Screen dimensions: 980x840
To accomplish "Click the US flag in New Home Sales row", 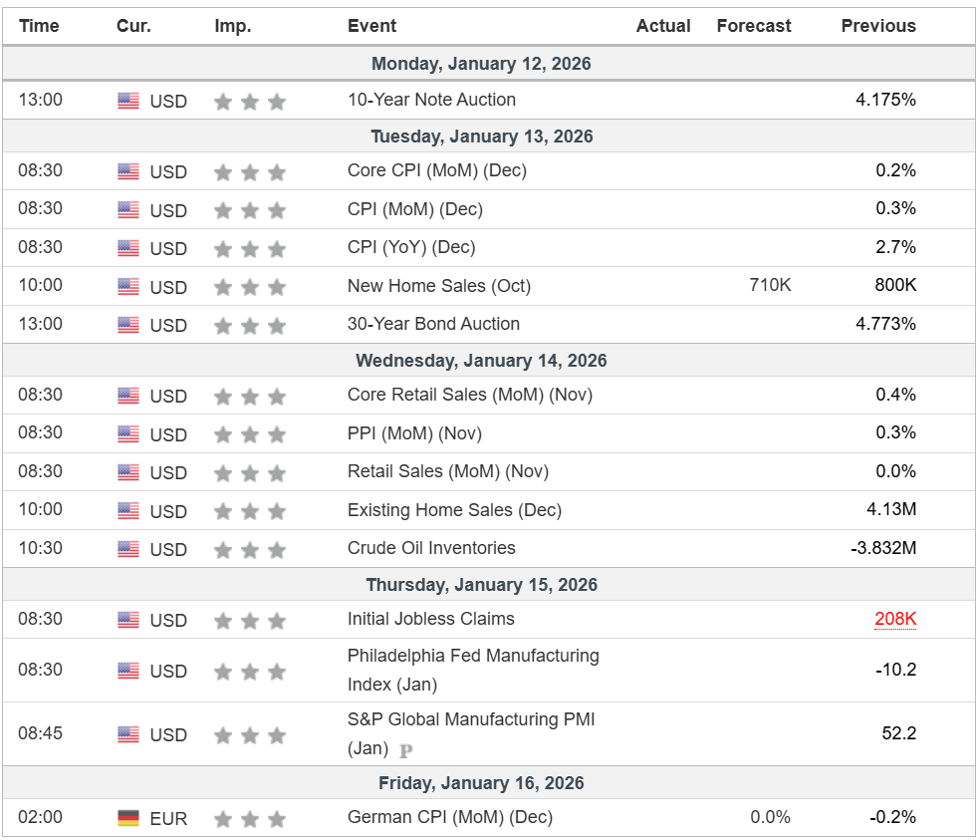I will (x=128, y=287).
